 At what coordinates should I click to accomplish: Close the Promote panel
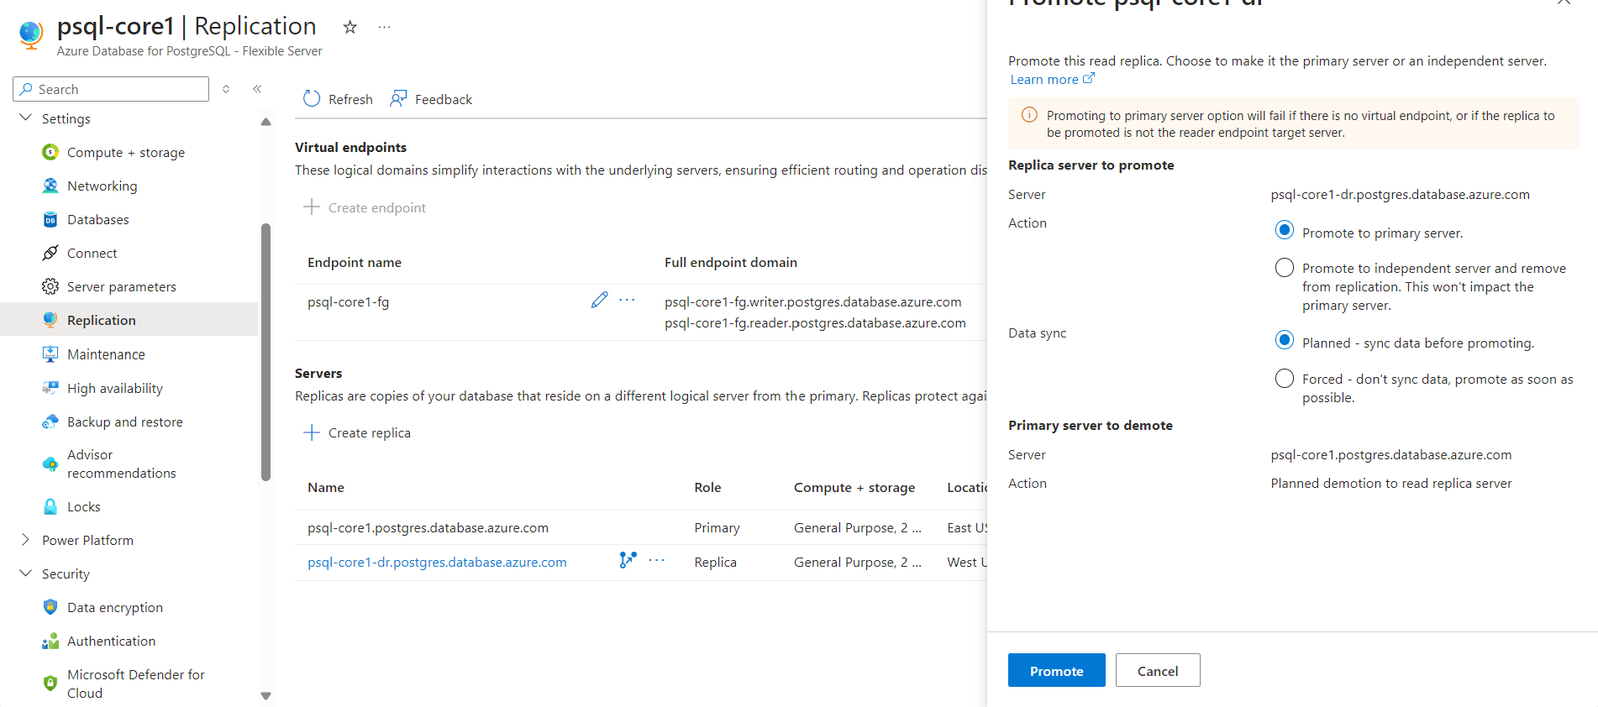click(x=1564, y=3)
